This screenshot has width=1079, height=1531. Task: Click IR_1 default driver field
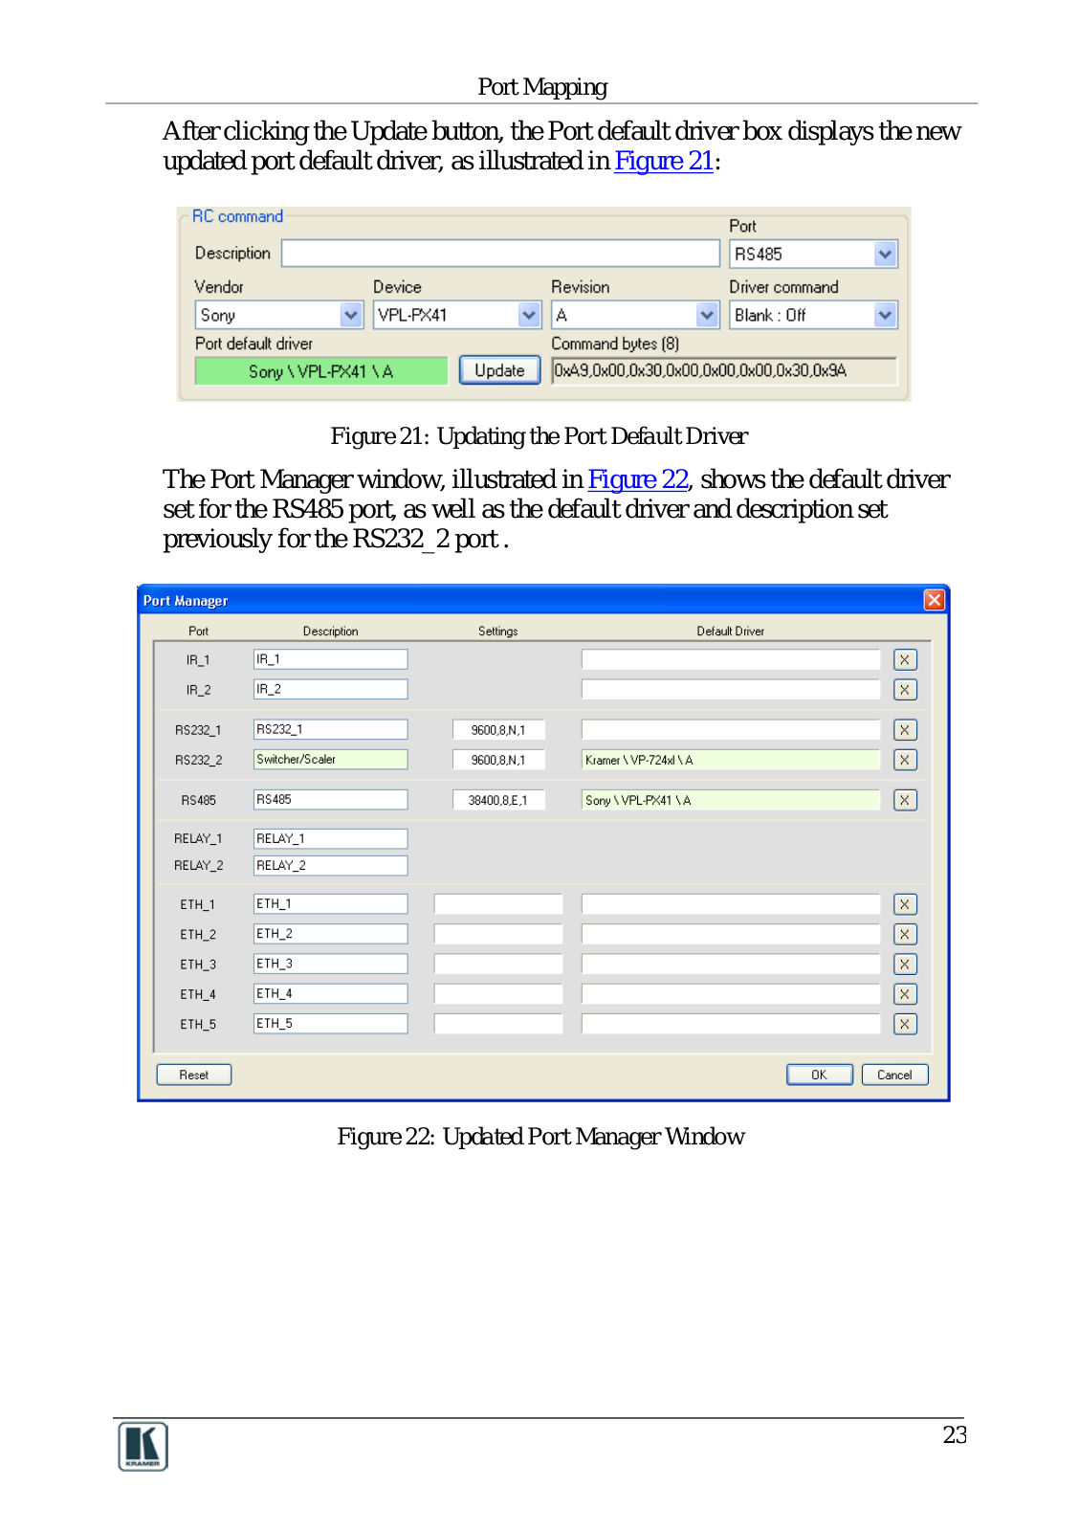point(731,659)
